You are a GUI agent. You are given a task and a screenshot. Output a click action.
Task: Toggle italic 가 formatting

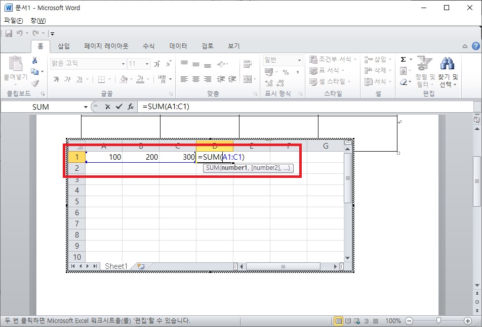(68, 79)
